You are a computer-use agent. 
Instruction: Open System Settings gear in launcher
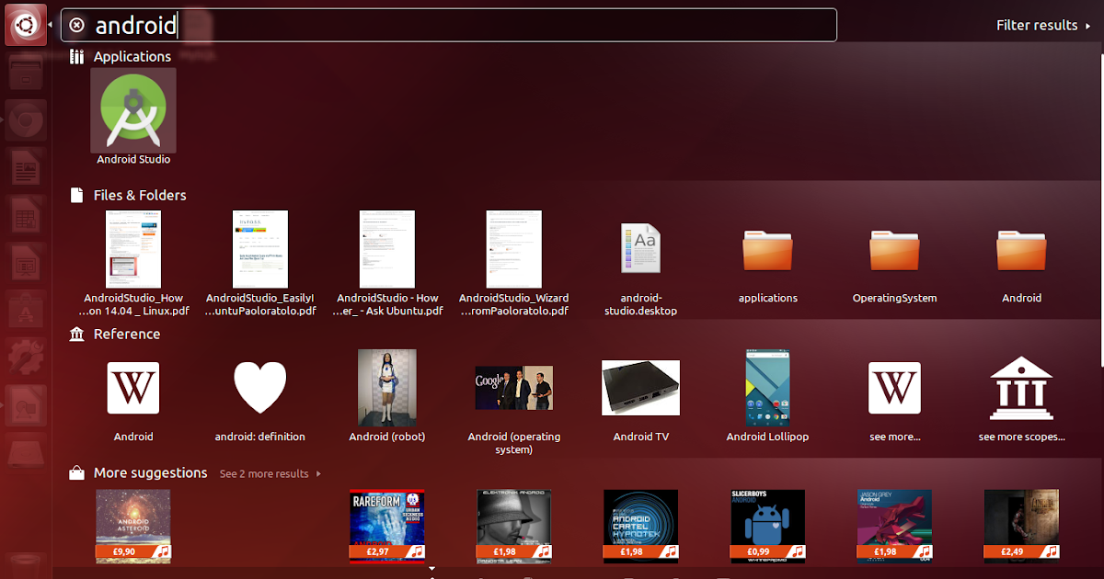tap(25, 359)
